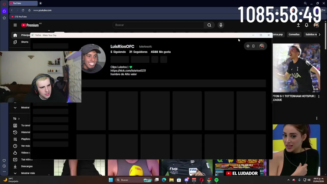
Task: Expand the Tú section arrow
Action: click(x=19, y=119)
